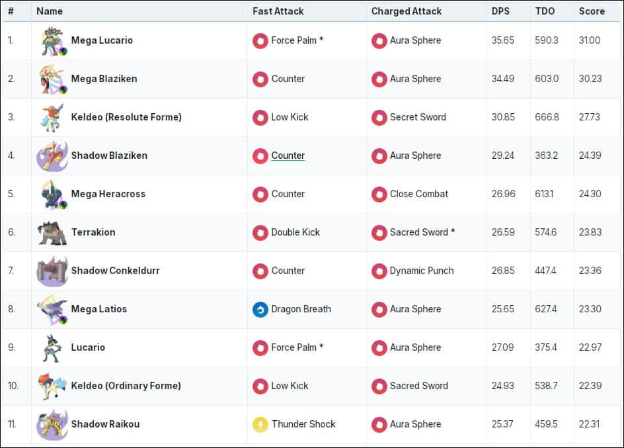Image resolution: width=624 pixels, height=448 pixels.
Task: Click the Name column header
Action: 50,11
